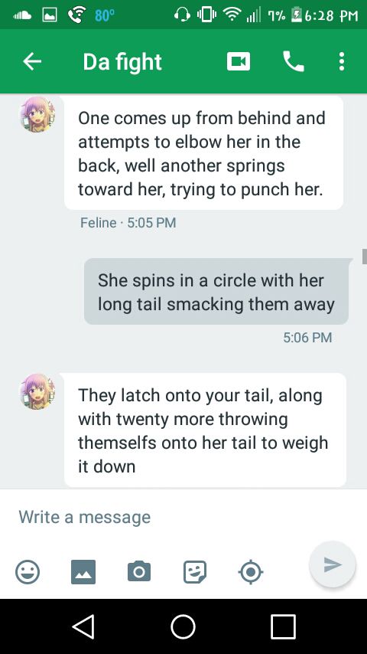Tap the send message arrow button
This screenshot has height=654, width=367.
[333, 564]
